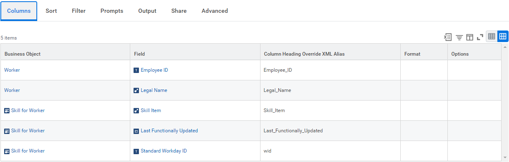The height and width of the screenshot is (162, 509).
Task: Switch to the Filter tab
Action: (79, 11)
